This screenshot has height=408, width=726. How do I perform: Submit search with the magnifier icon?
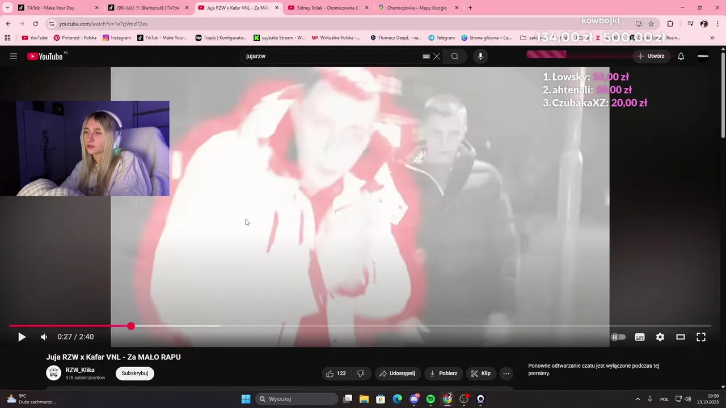point(455,56)
